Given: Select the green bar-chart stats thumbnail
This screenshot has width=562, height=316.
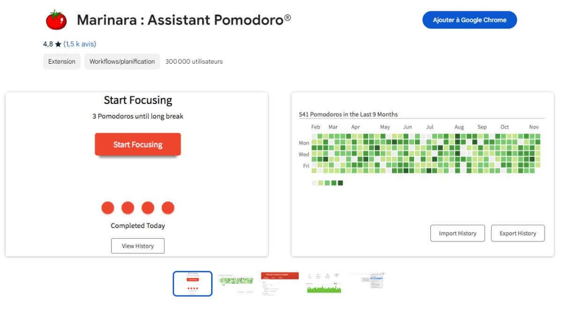Looking at the screenshot, I should coord(324,284).
